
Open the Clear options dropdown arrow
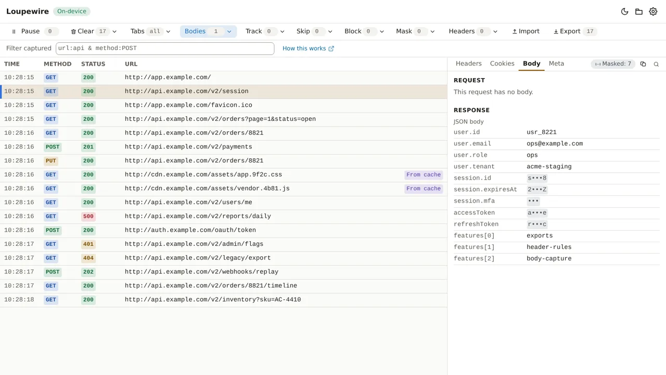click(114, 31)
